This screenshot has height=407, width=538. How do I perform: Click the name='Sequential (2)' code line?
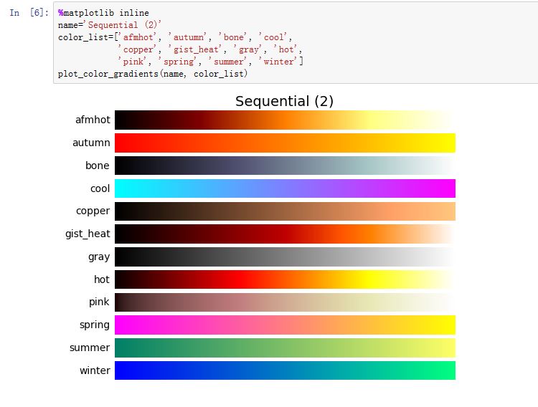(x=110, y=25)
